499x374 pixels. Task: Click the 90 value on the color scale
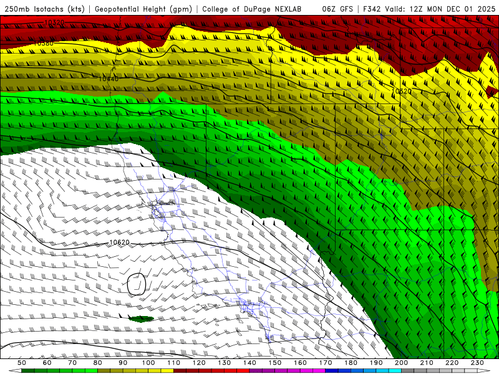point(123,363)
